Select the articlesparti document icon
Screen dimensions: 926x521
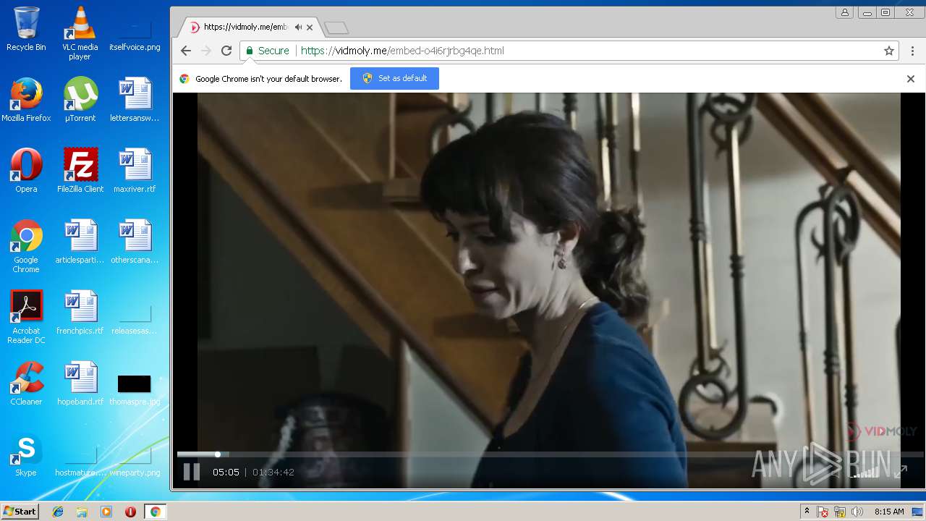pyautogui.click(x=80, y=242)
